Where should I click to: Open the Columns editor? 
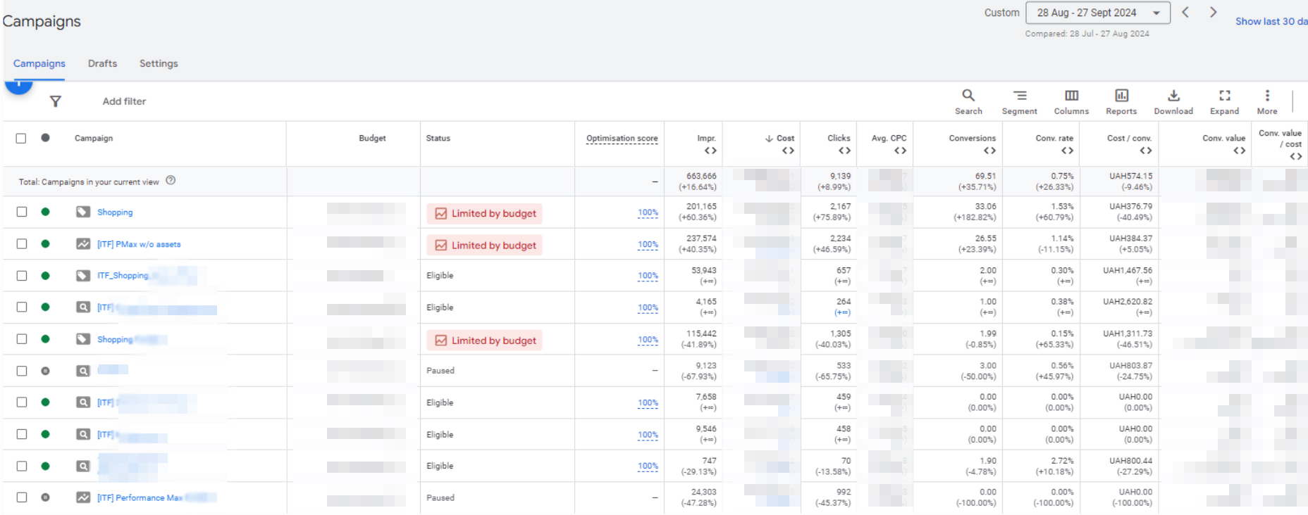(1071, 101)
